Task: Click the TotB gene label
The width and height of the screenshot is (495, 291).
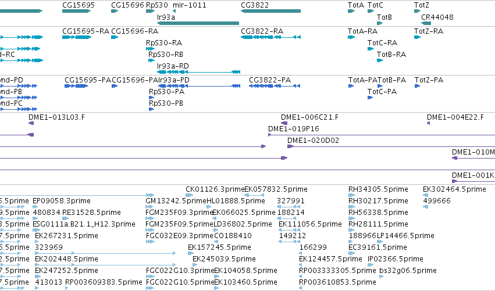Action: click(x=384, y=17)
